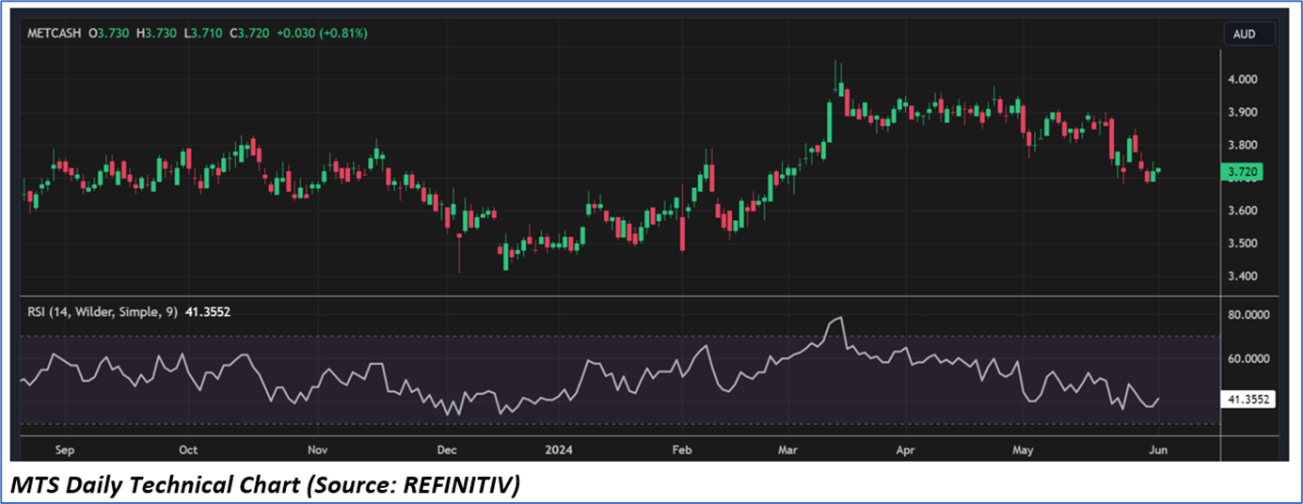The height and width of the screenshot is (504, 1303).
Task: Click the Apr label on the time axis
Action: (x=905, y=449)
